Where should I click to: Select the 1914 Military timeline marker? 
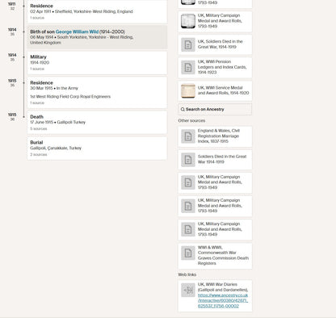coord(23,56)
